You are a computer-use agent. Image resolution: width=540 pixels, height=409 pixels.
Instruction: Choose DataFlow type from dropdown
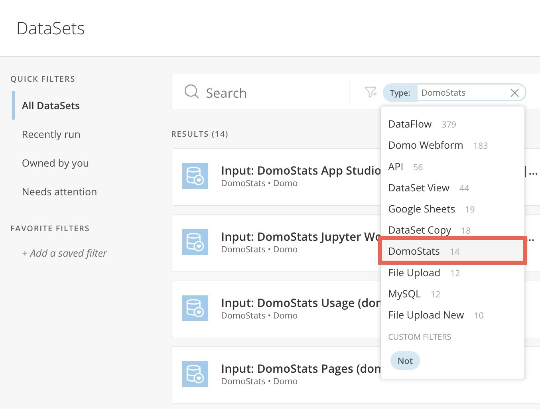tap(452, 124)
